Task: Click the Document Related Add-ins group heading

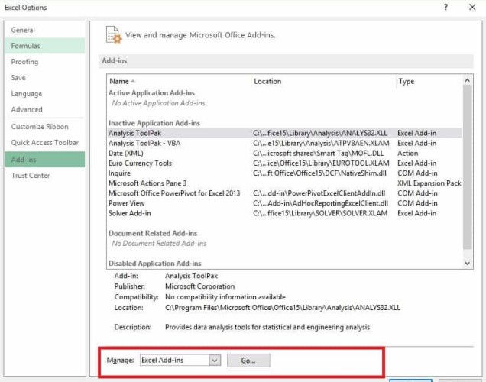Action: [153, 233]
